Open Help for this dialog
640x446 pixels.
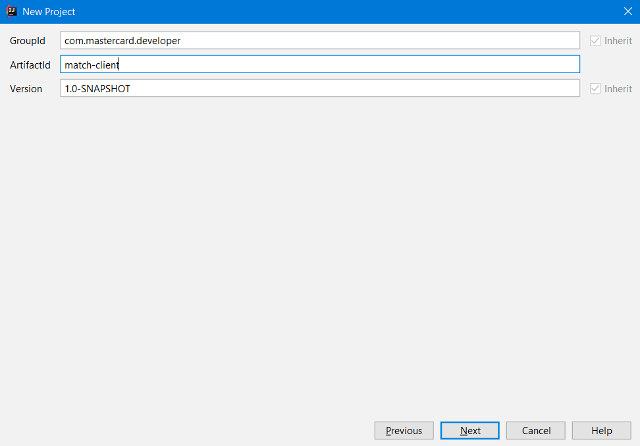tap(601, 431)
